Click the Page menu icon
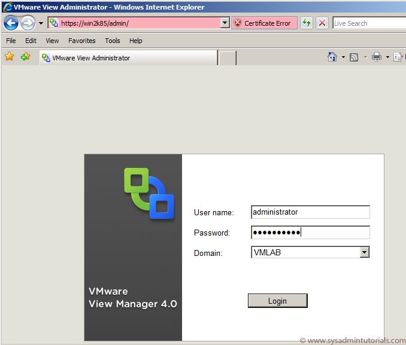406x345 pixels. (x=398, y=57)
